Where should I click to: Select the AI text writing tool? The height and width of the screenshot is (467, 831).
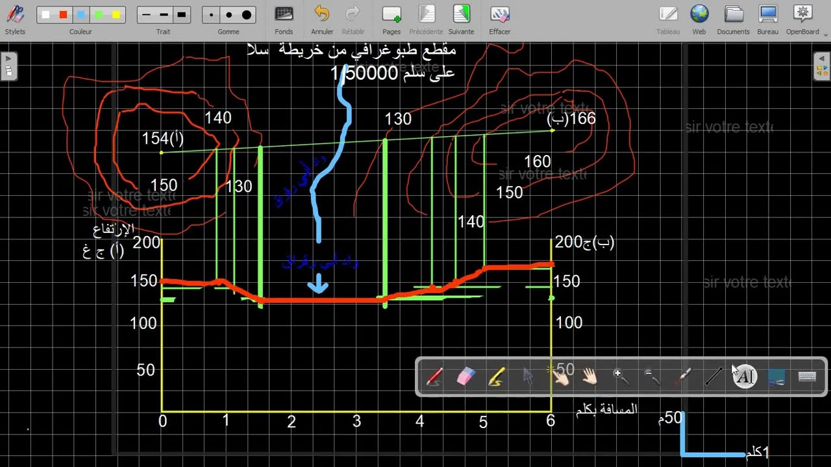pyautogui.click(x=745, y=376)
